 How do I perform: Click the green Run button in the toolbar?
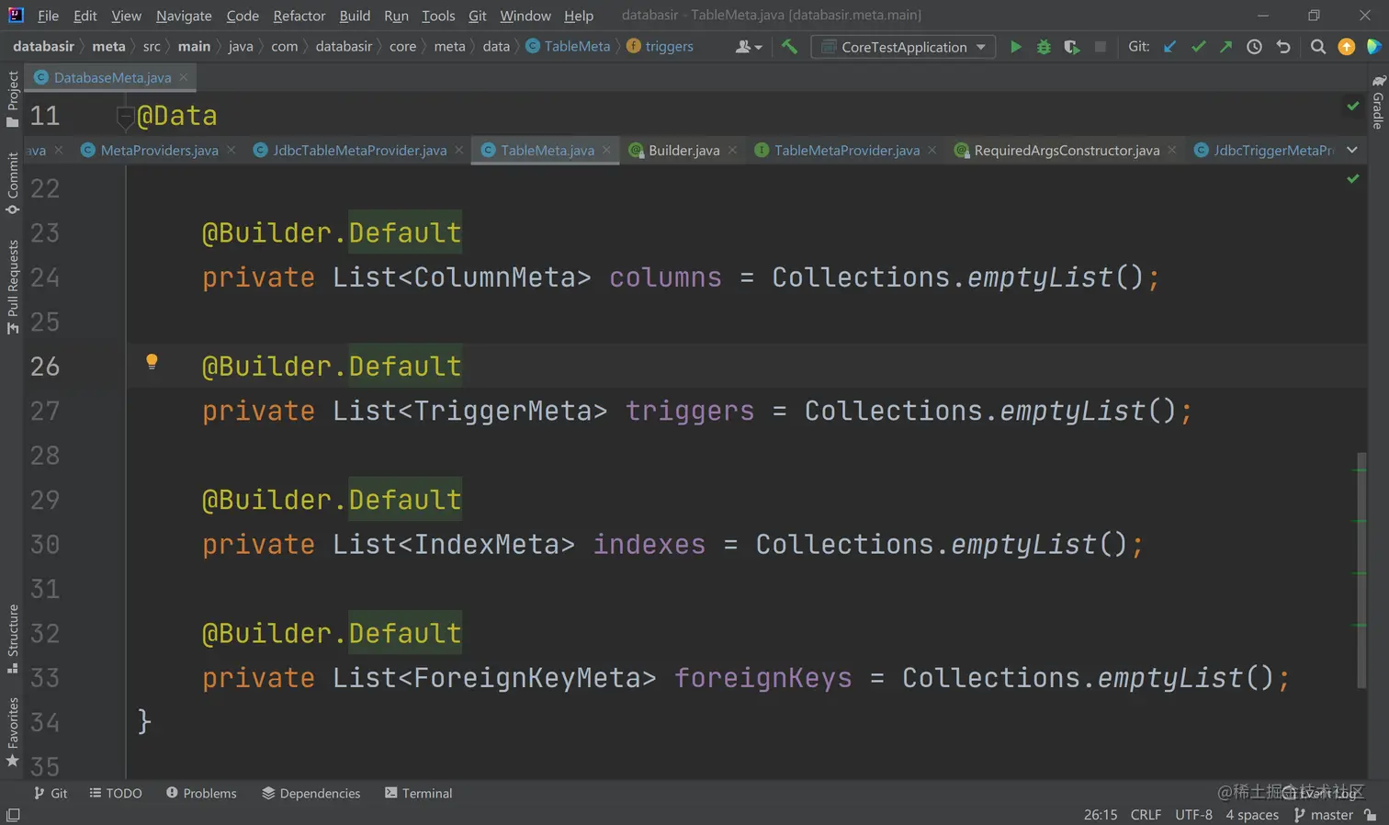[1015, 47]
